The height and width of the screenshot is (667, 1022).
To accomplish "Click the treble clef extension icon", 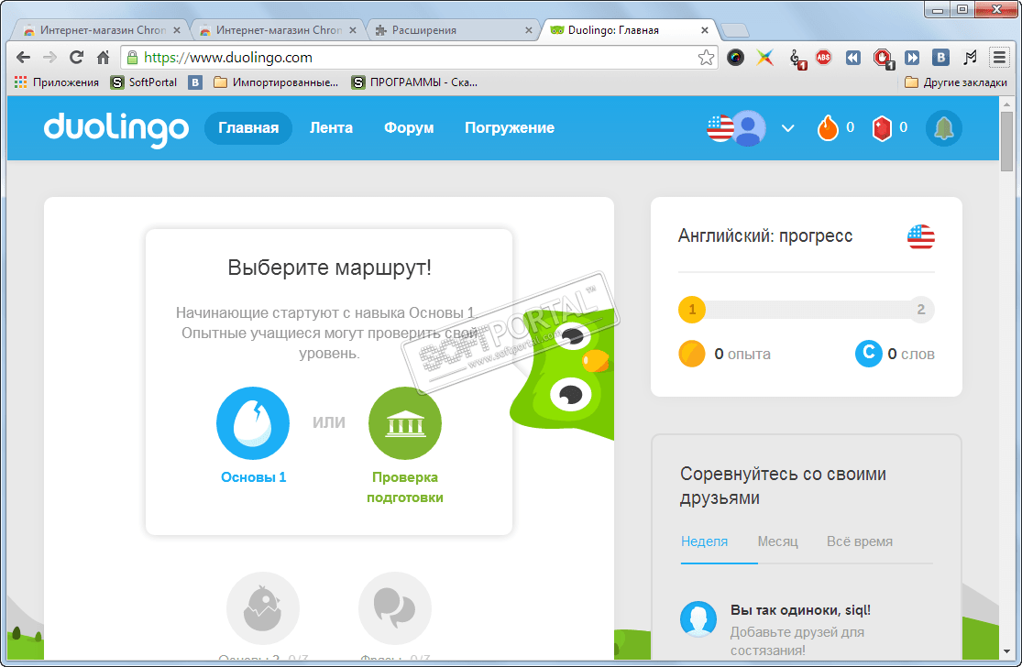I will click(797, 59).
